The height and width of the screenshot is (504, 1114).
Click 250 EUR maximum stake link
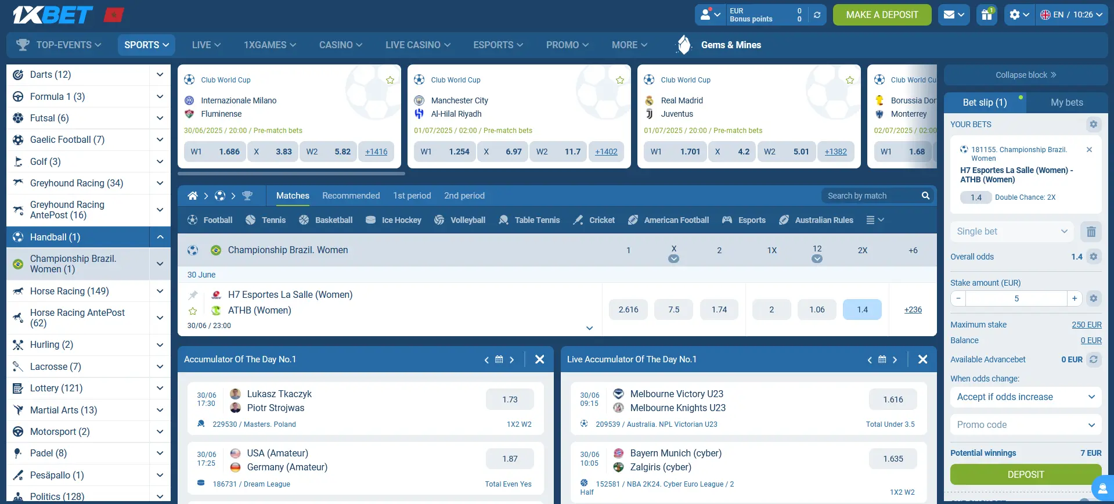click(1086, 325)
